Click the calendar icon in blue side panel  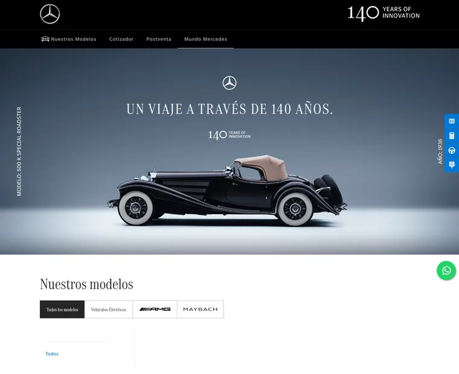point(452,121)
